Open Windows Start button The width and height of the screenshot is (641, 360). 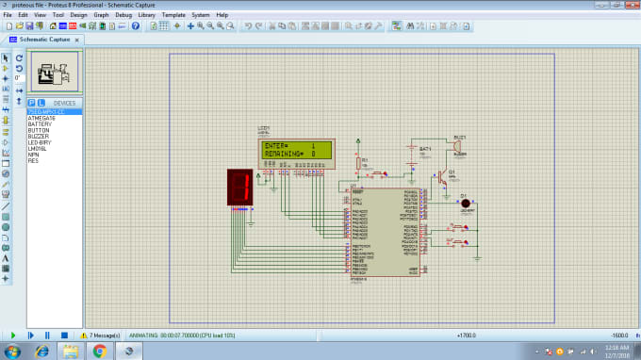(x=12, y=352)
